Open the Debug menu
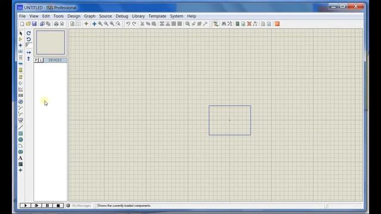This screenshot has width=381, height=214. coord(121,16)
